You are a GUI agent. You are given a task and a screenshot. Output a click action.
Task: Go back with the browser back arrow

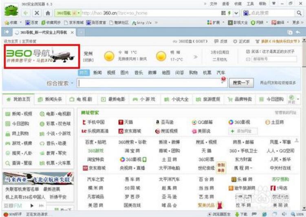pos(26,13)
